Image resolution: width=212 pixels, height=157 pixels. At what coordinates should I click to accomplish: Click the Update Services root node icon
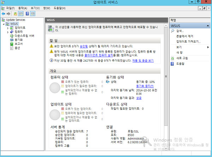[3, 20]
